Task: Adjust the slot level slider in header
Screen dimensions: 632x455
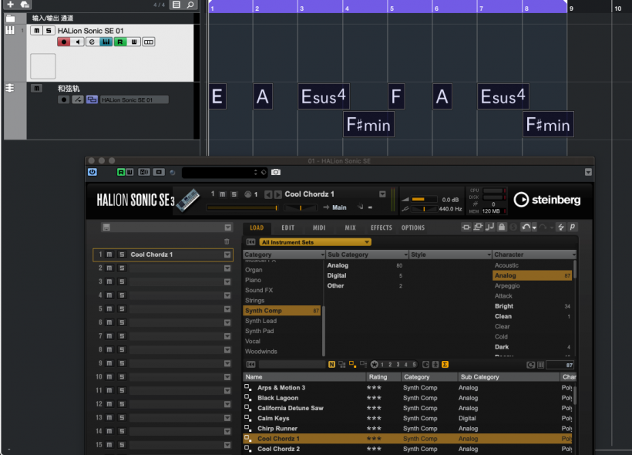Action: click(x=242, y=207)
